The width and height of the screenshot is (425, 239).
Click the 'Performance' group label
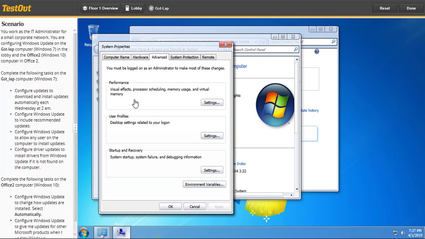(119, 83)
